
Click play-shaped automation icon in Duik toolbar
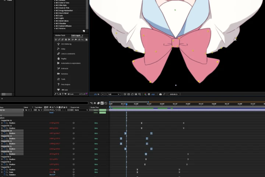69,39
